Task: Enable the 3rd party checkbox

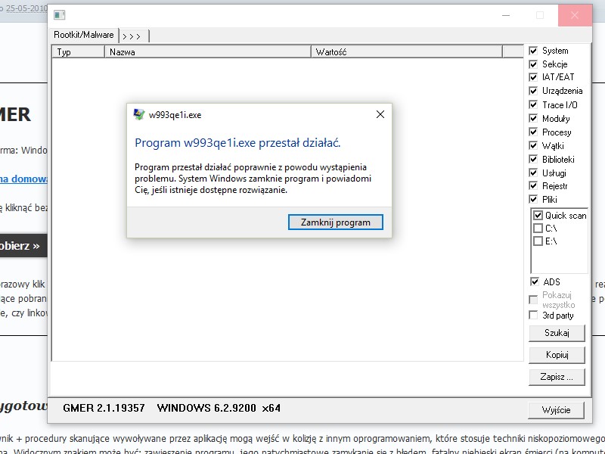Action: point(533,315)
